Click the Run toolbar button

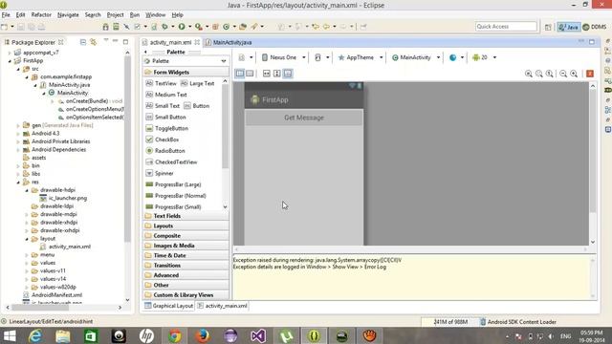tap(182, 27)
